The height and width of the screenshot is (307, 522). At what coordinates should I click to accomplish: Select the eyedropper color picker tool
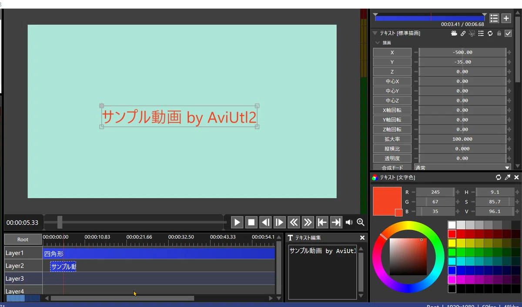click(507, 177)
